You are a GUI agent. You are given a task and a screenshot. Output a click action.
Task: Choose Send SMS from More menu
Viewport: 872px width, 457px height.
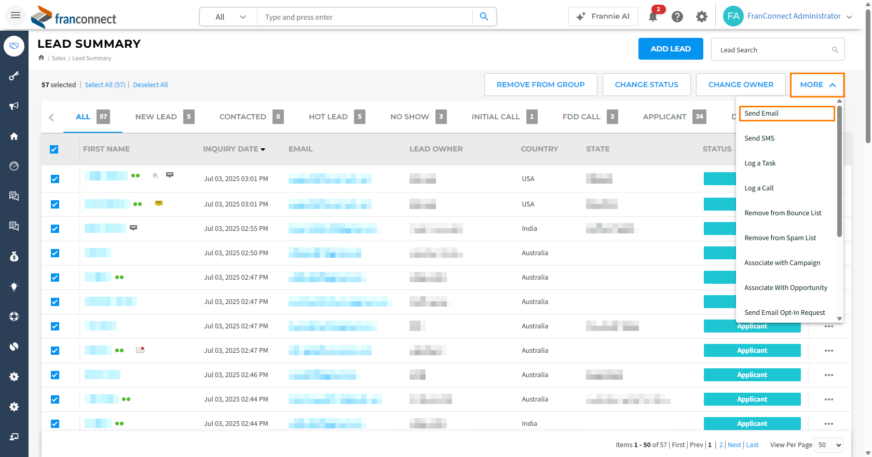tap(759, 139)
